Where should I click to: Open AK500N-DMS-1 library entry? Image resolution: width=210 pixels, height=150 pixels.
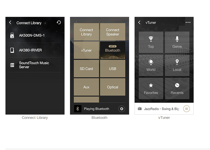tap(35, 35)
